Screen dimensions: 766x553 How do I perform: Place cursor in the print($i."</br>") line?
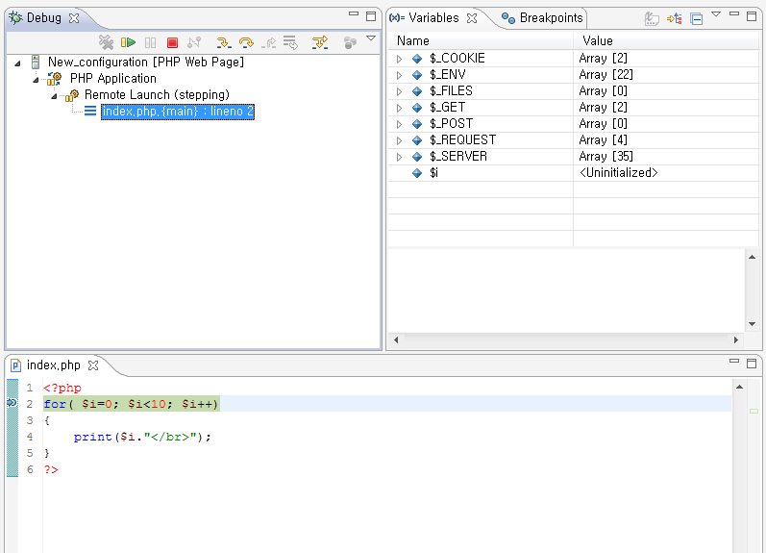(x=142, y=438)
